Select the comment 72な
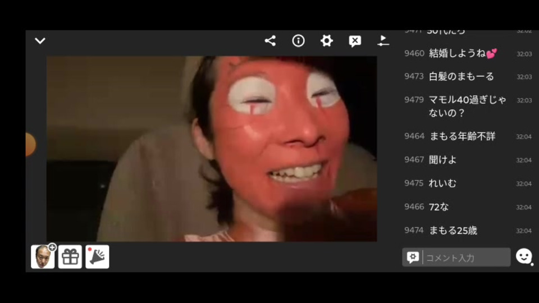Image resolution: width=539 pixels, height=303 pixels. 438,207
